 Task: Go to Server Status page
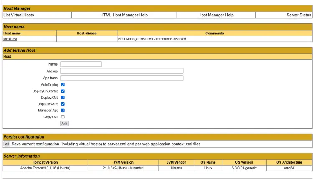pyautogui.click(x=299, y=15)
